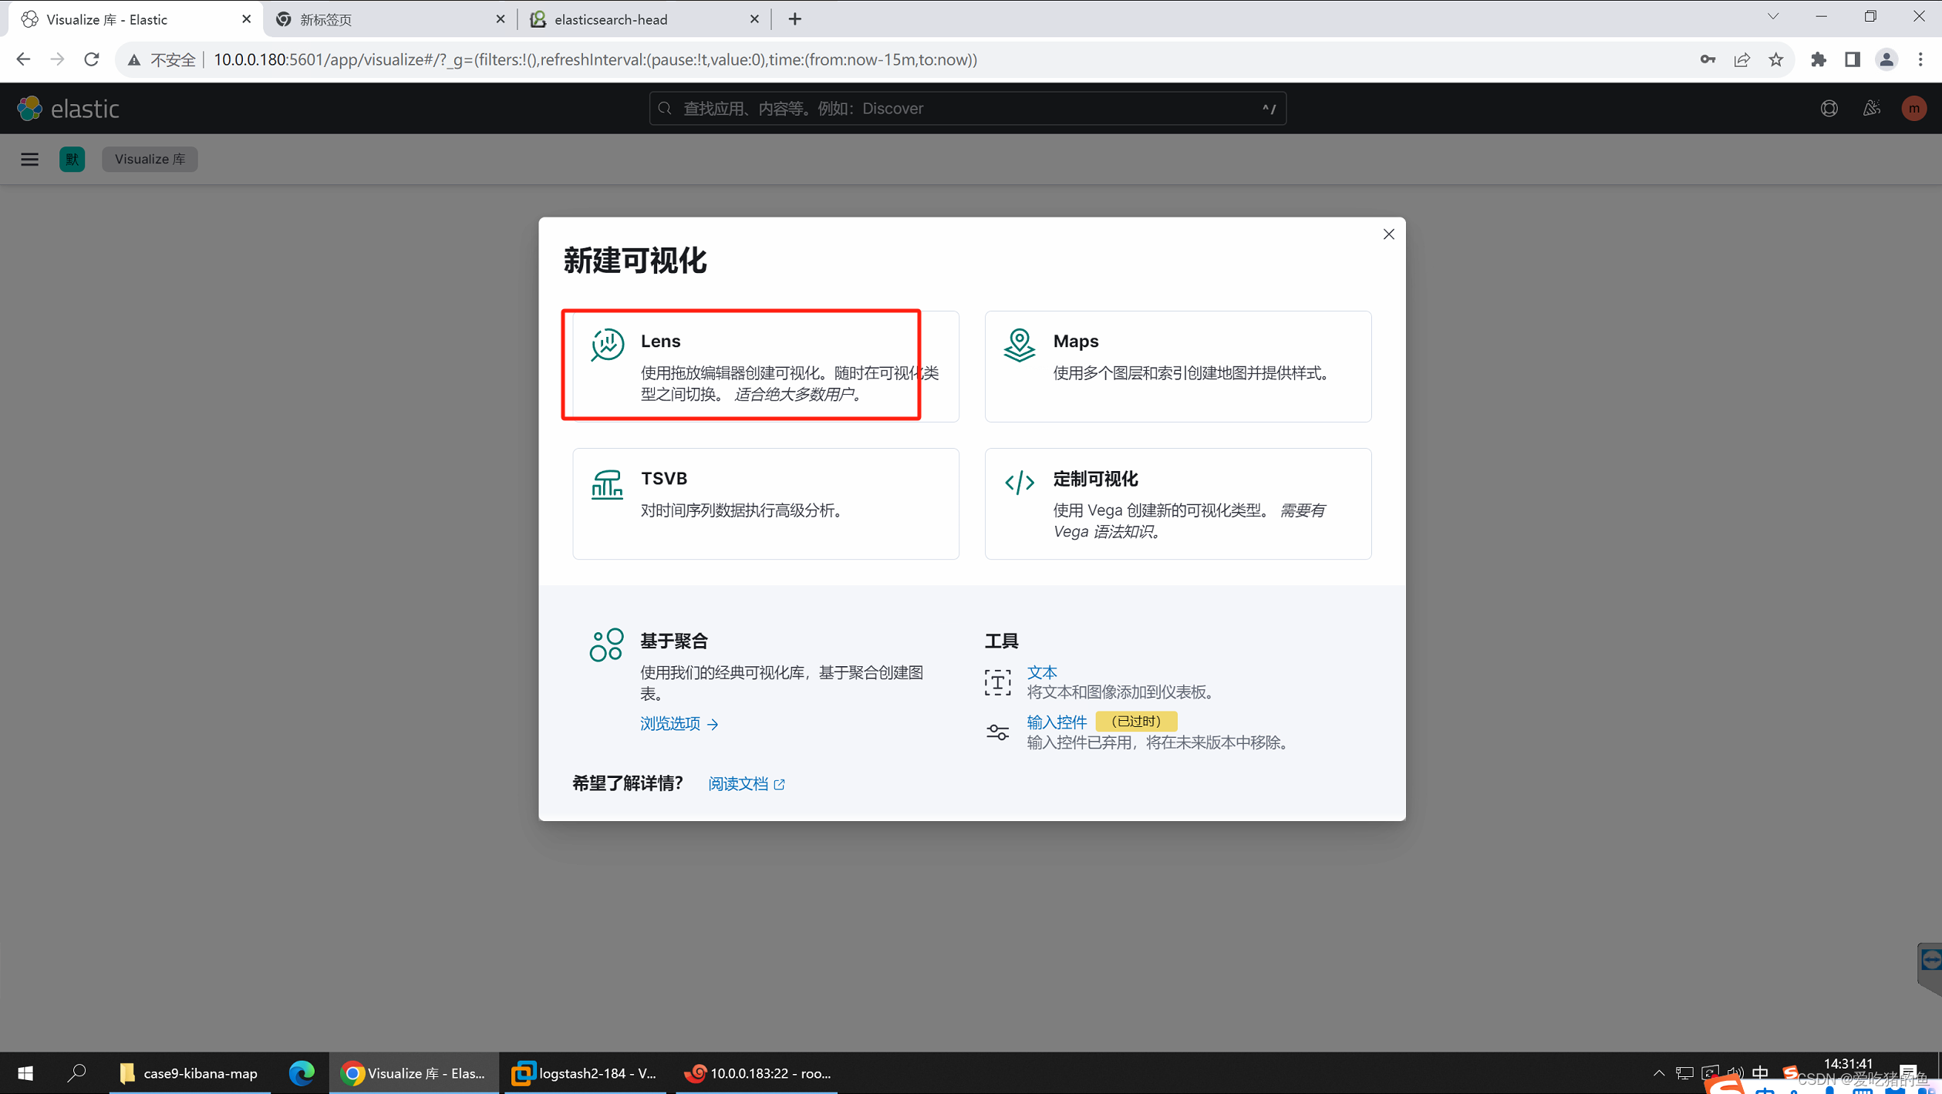The width and height of the screenshot is (1942, 1094).
Task: Open the default space selector
Action: pos(72,159)
